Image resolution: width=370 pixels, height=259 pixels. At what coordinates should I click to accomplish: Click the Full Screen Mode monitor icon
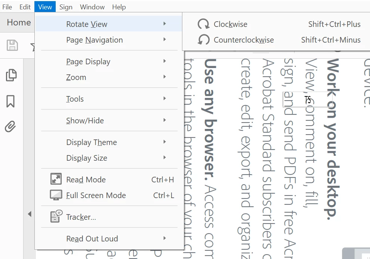tap(56, 195)
